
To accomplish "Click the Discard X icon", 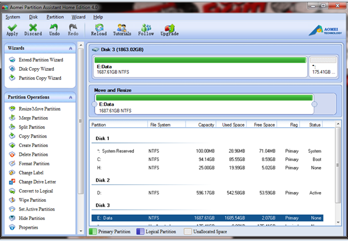I will tap(33, 27).
